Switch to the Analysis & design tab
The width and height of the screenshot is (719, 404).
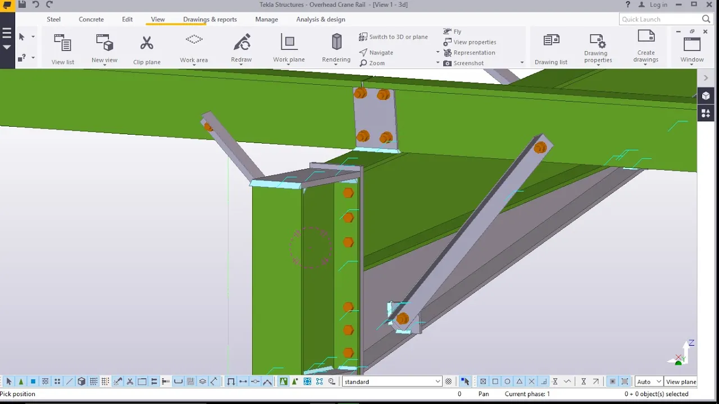click(321, 19)
